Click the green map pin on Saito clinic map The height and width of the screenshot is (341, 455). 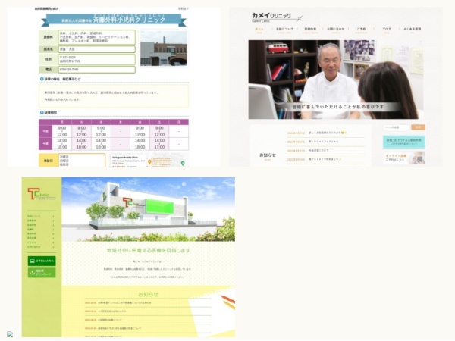(183, 163)
